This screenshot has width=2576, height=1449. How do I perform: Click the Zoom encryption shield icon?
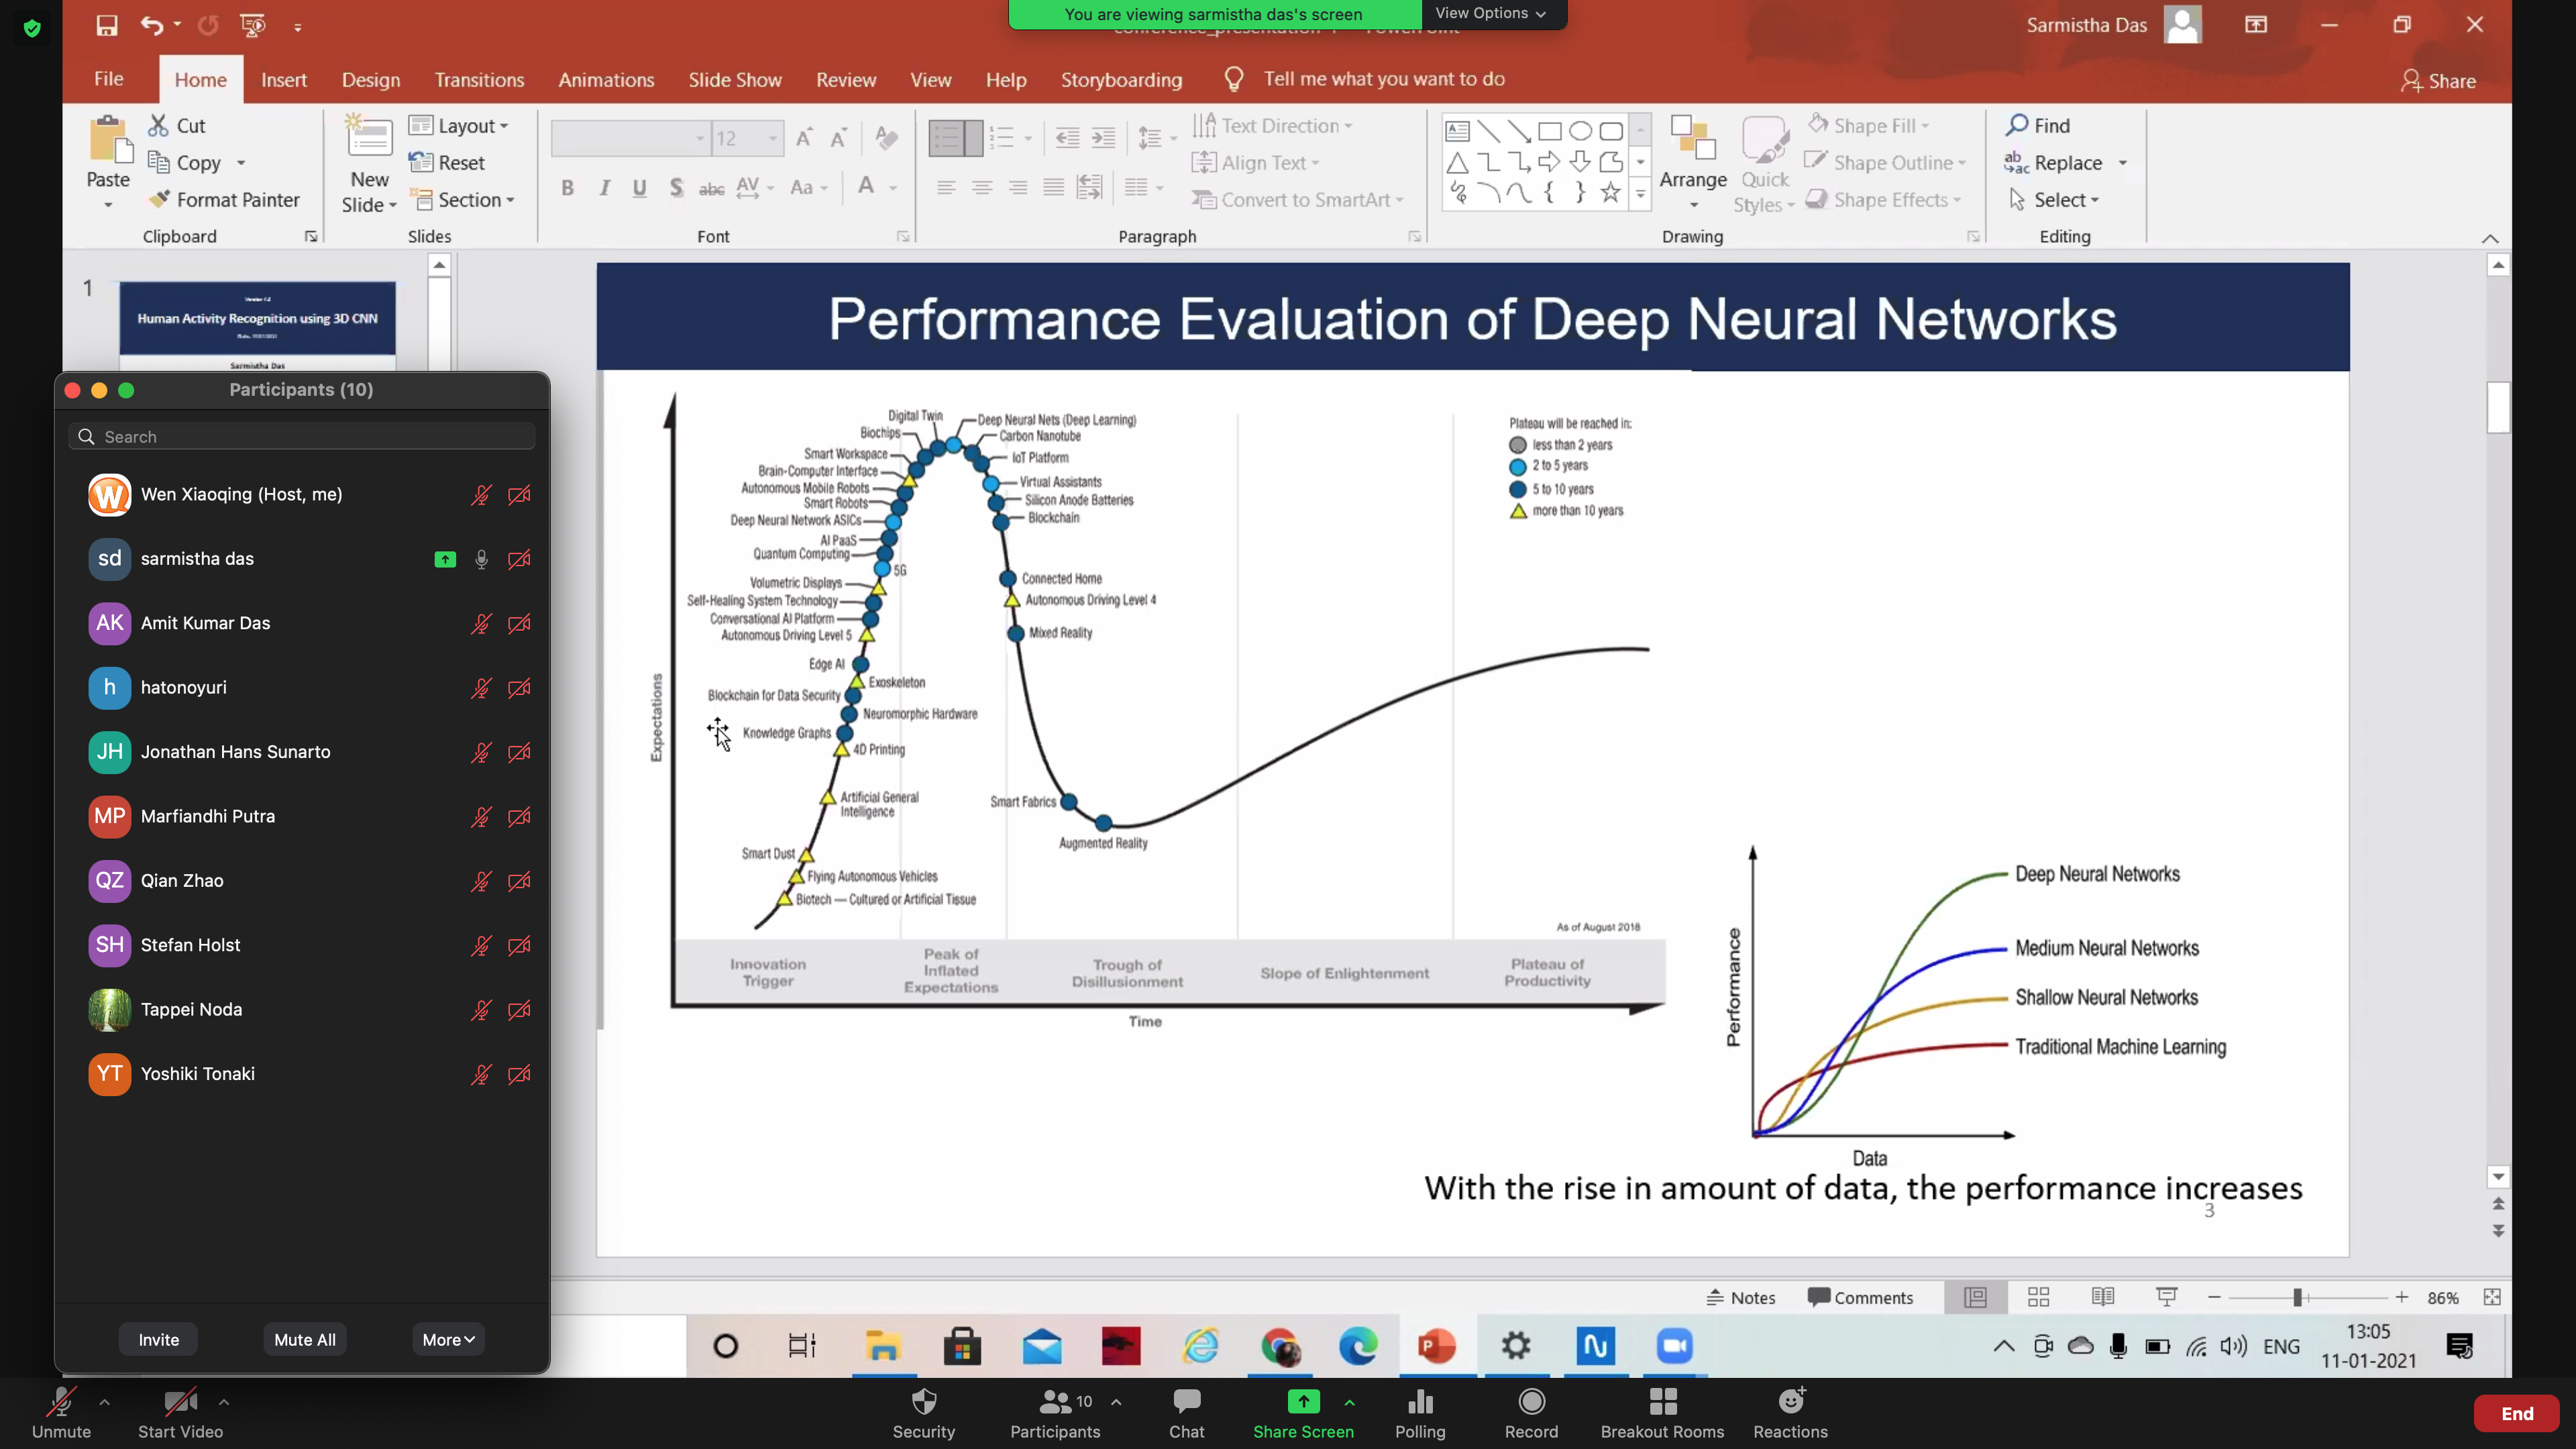coord(32,28)
